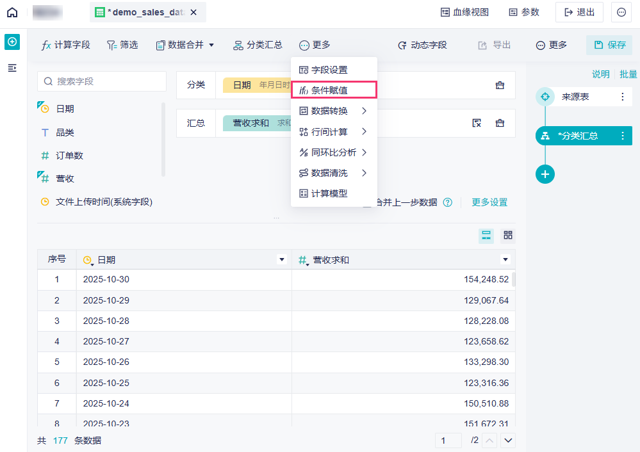Click the clear icon in the 汇总 row
This screenshot has height=452, width=640.
point(477,123)
